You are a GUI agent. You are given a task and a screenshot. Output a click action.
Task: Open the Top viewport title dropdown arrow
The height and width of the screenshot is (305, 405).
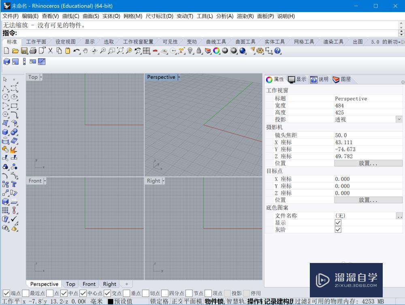point(41,77)
